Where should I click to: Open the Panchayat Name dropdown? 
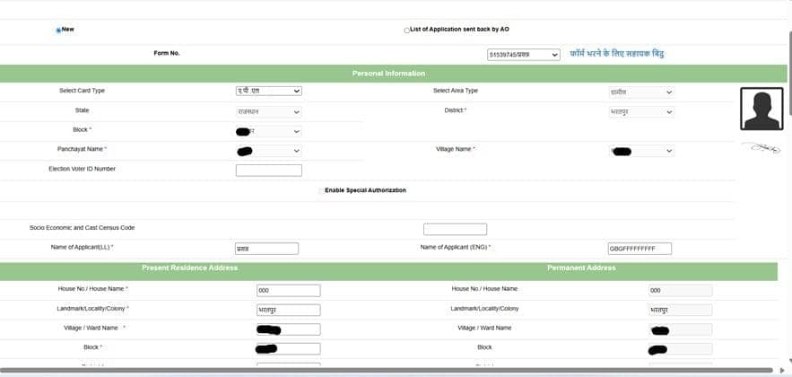coord(268,151)
